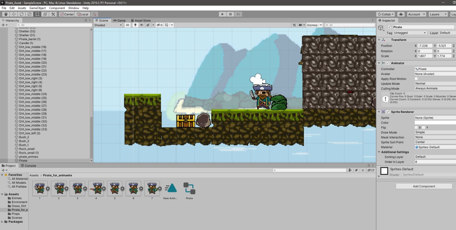Viewport: 456px width, 230px height.
Task: Toggle scene audio speaker icon
Action: [142, 25]
